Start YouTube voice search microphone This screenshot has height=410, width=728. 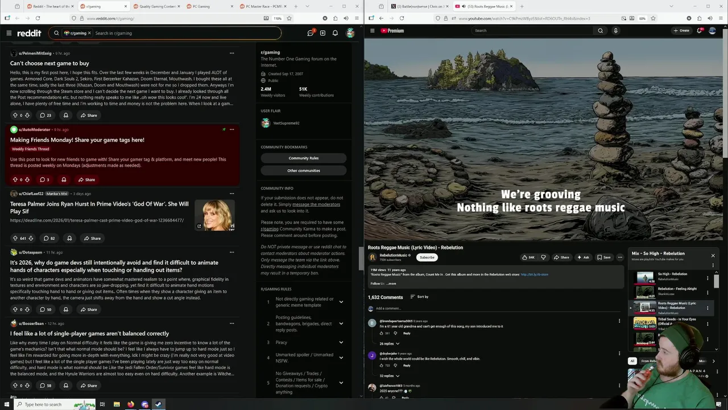coord(615,30)
